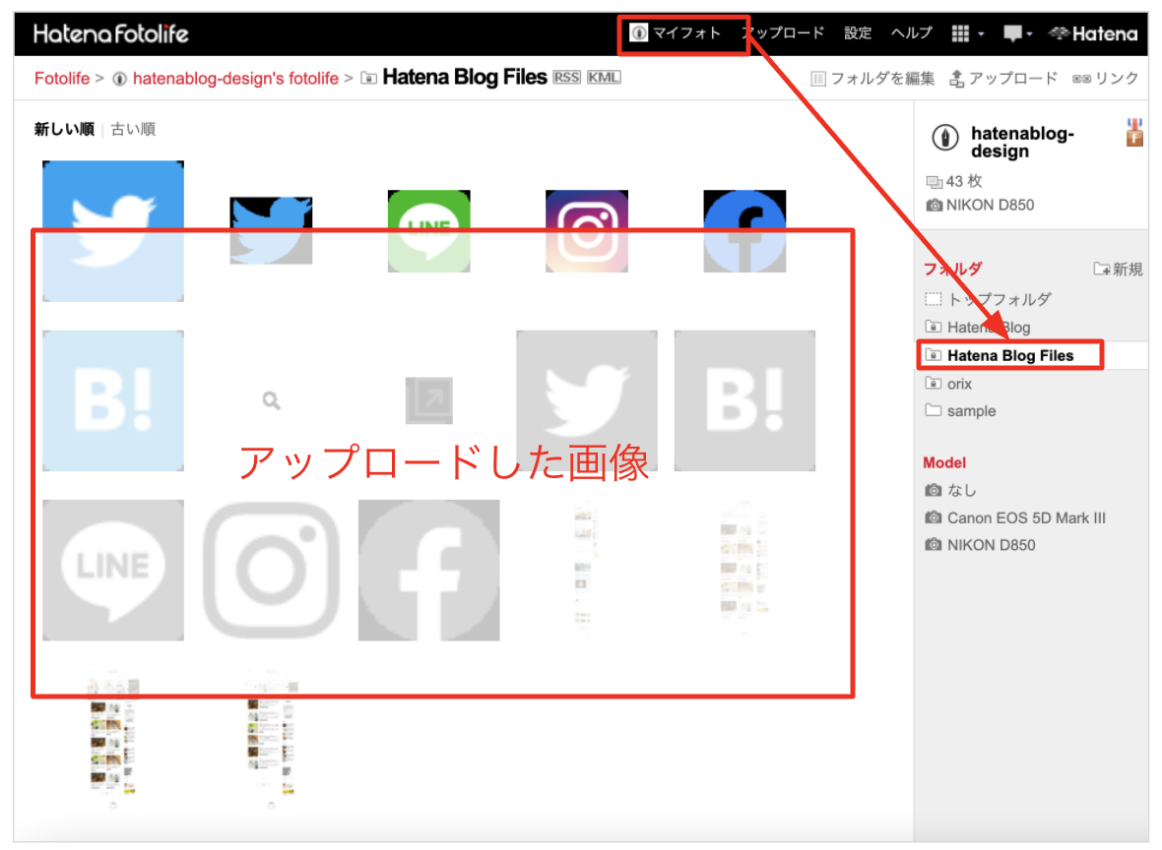Select the orix folder
Screen dimensions: 1162x850
click(948, 384)
